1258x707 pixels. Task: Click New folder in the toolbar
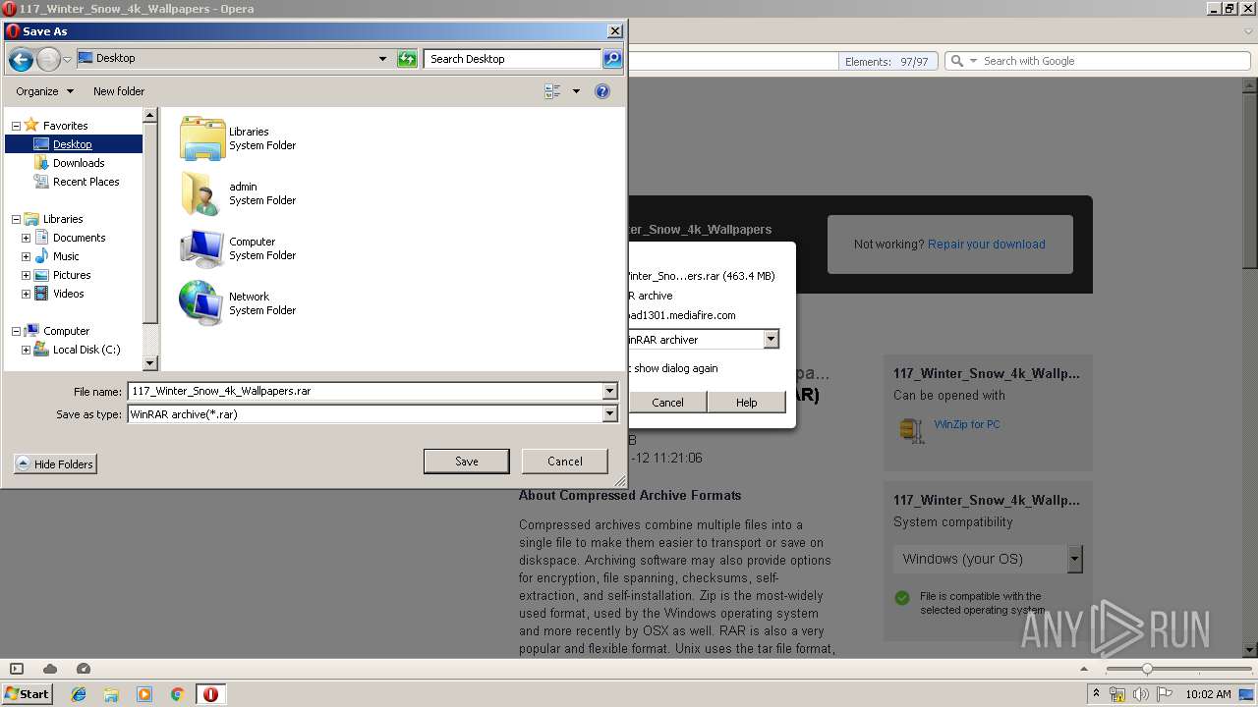(x=119, y=91)
